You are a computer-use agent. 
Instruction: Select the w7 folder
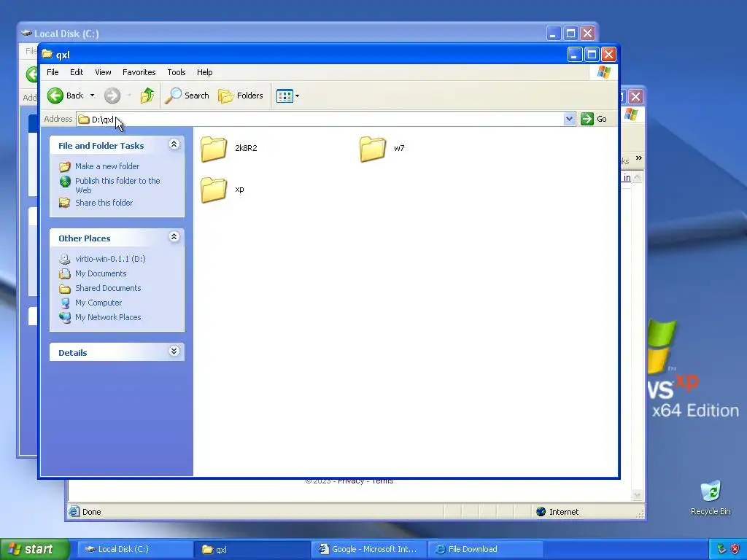(x=382, y=149)
